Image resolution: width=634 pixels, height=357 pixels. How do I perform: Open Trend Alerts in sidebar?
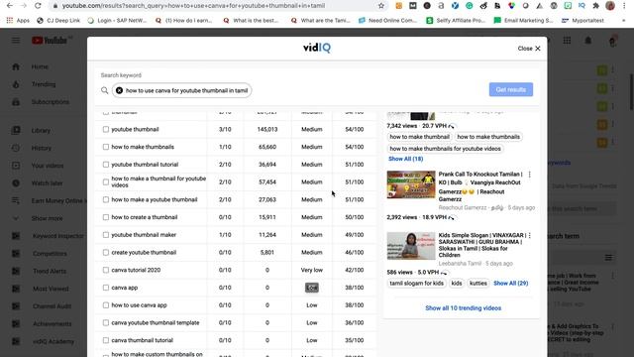50,271
